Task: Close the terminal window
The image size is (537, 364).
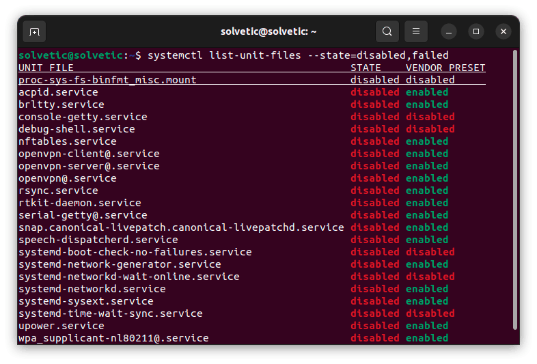Action: click(504, 31)
